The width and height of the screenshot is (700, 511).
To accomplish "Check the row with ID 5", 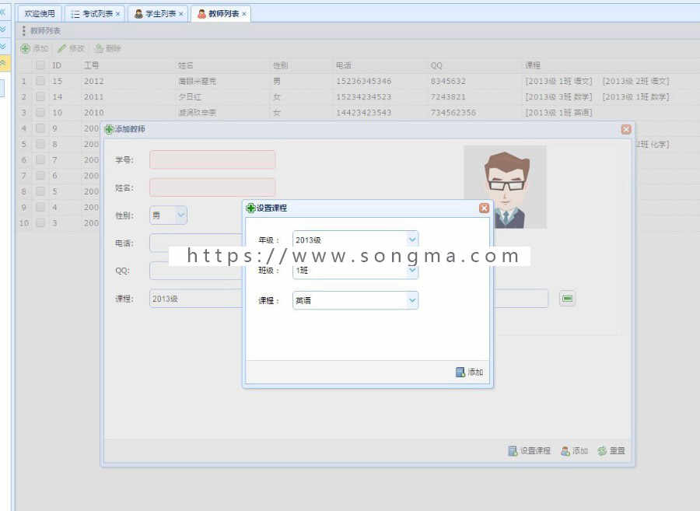I will tap(40, 191).
